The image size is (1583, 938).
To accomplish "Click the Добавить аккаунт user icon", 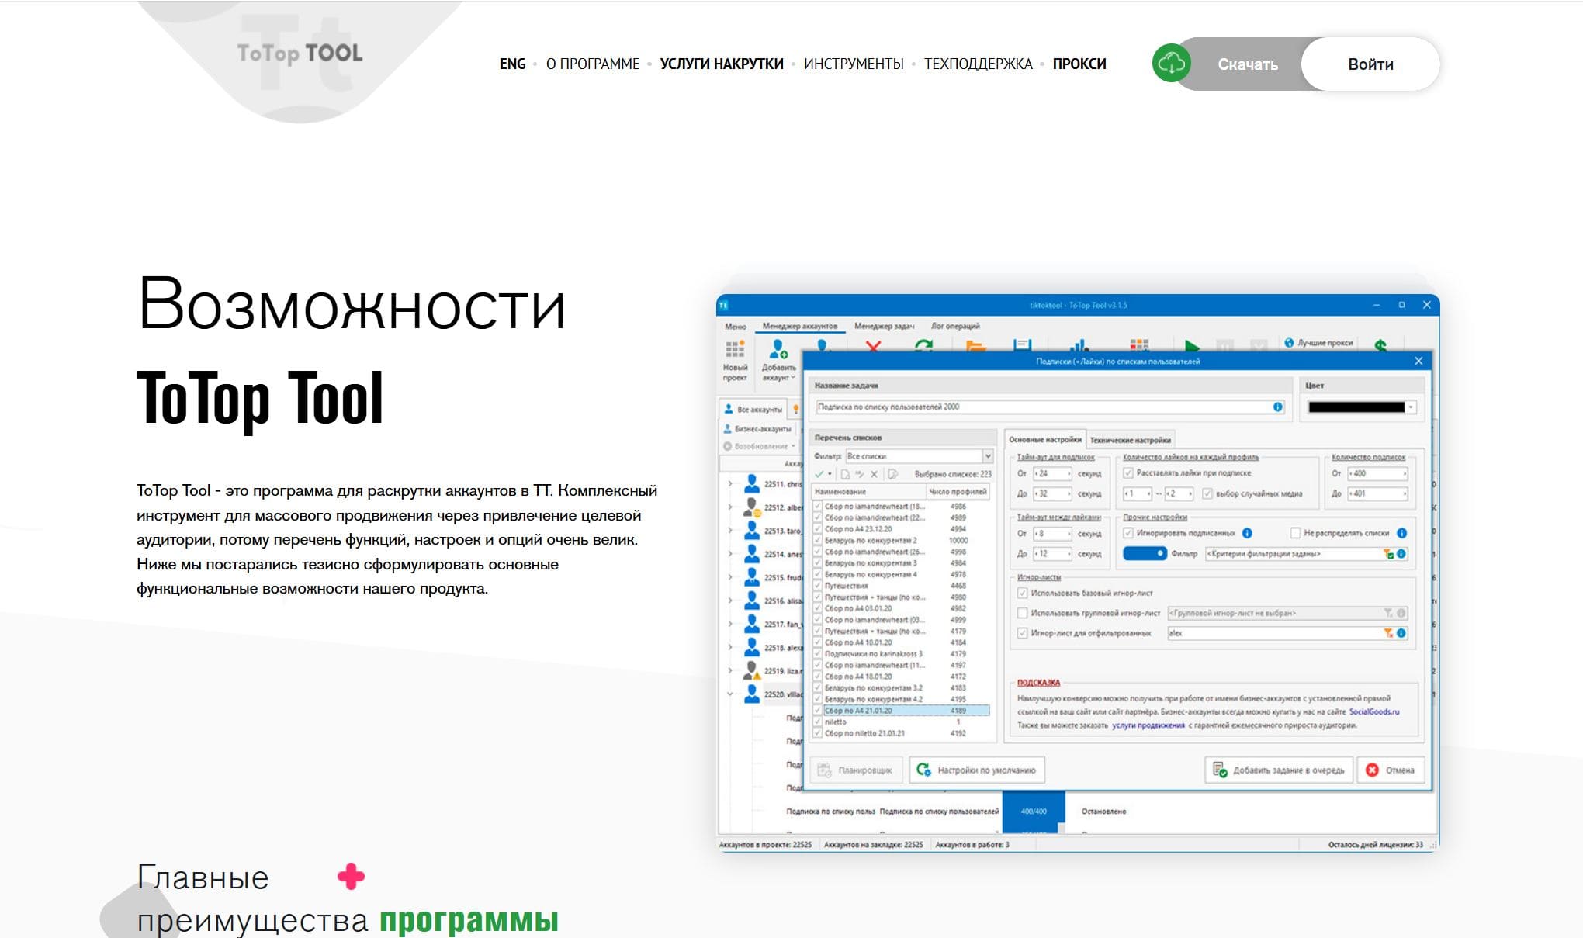I will [x=778, y=350].
